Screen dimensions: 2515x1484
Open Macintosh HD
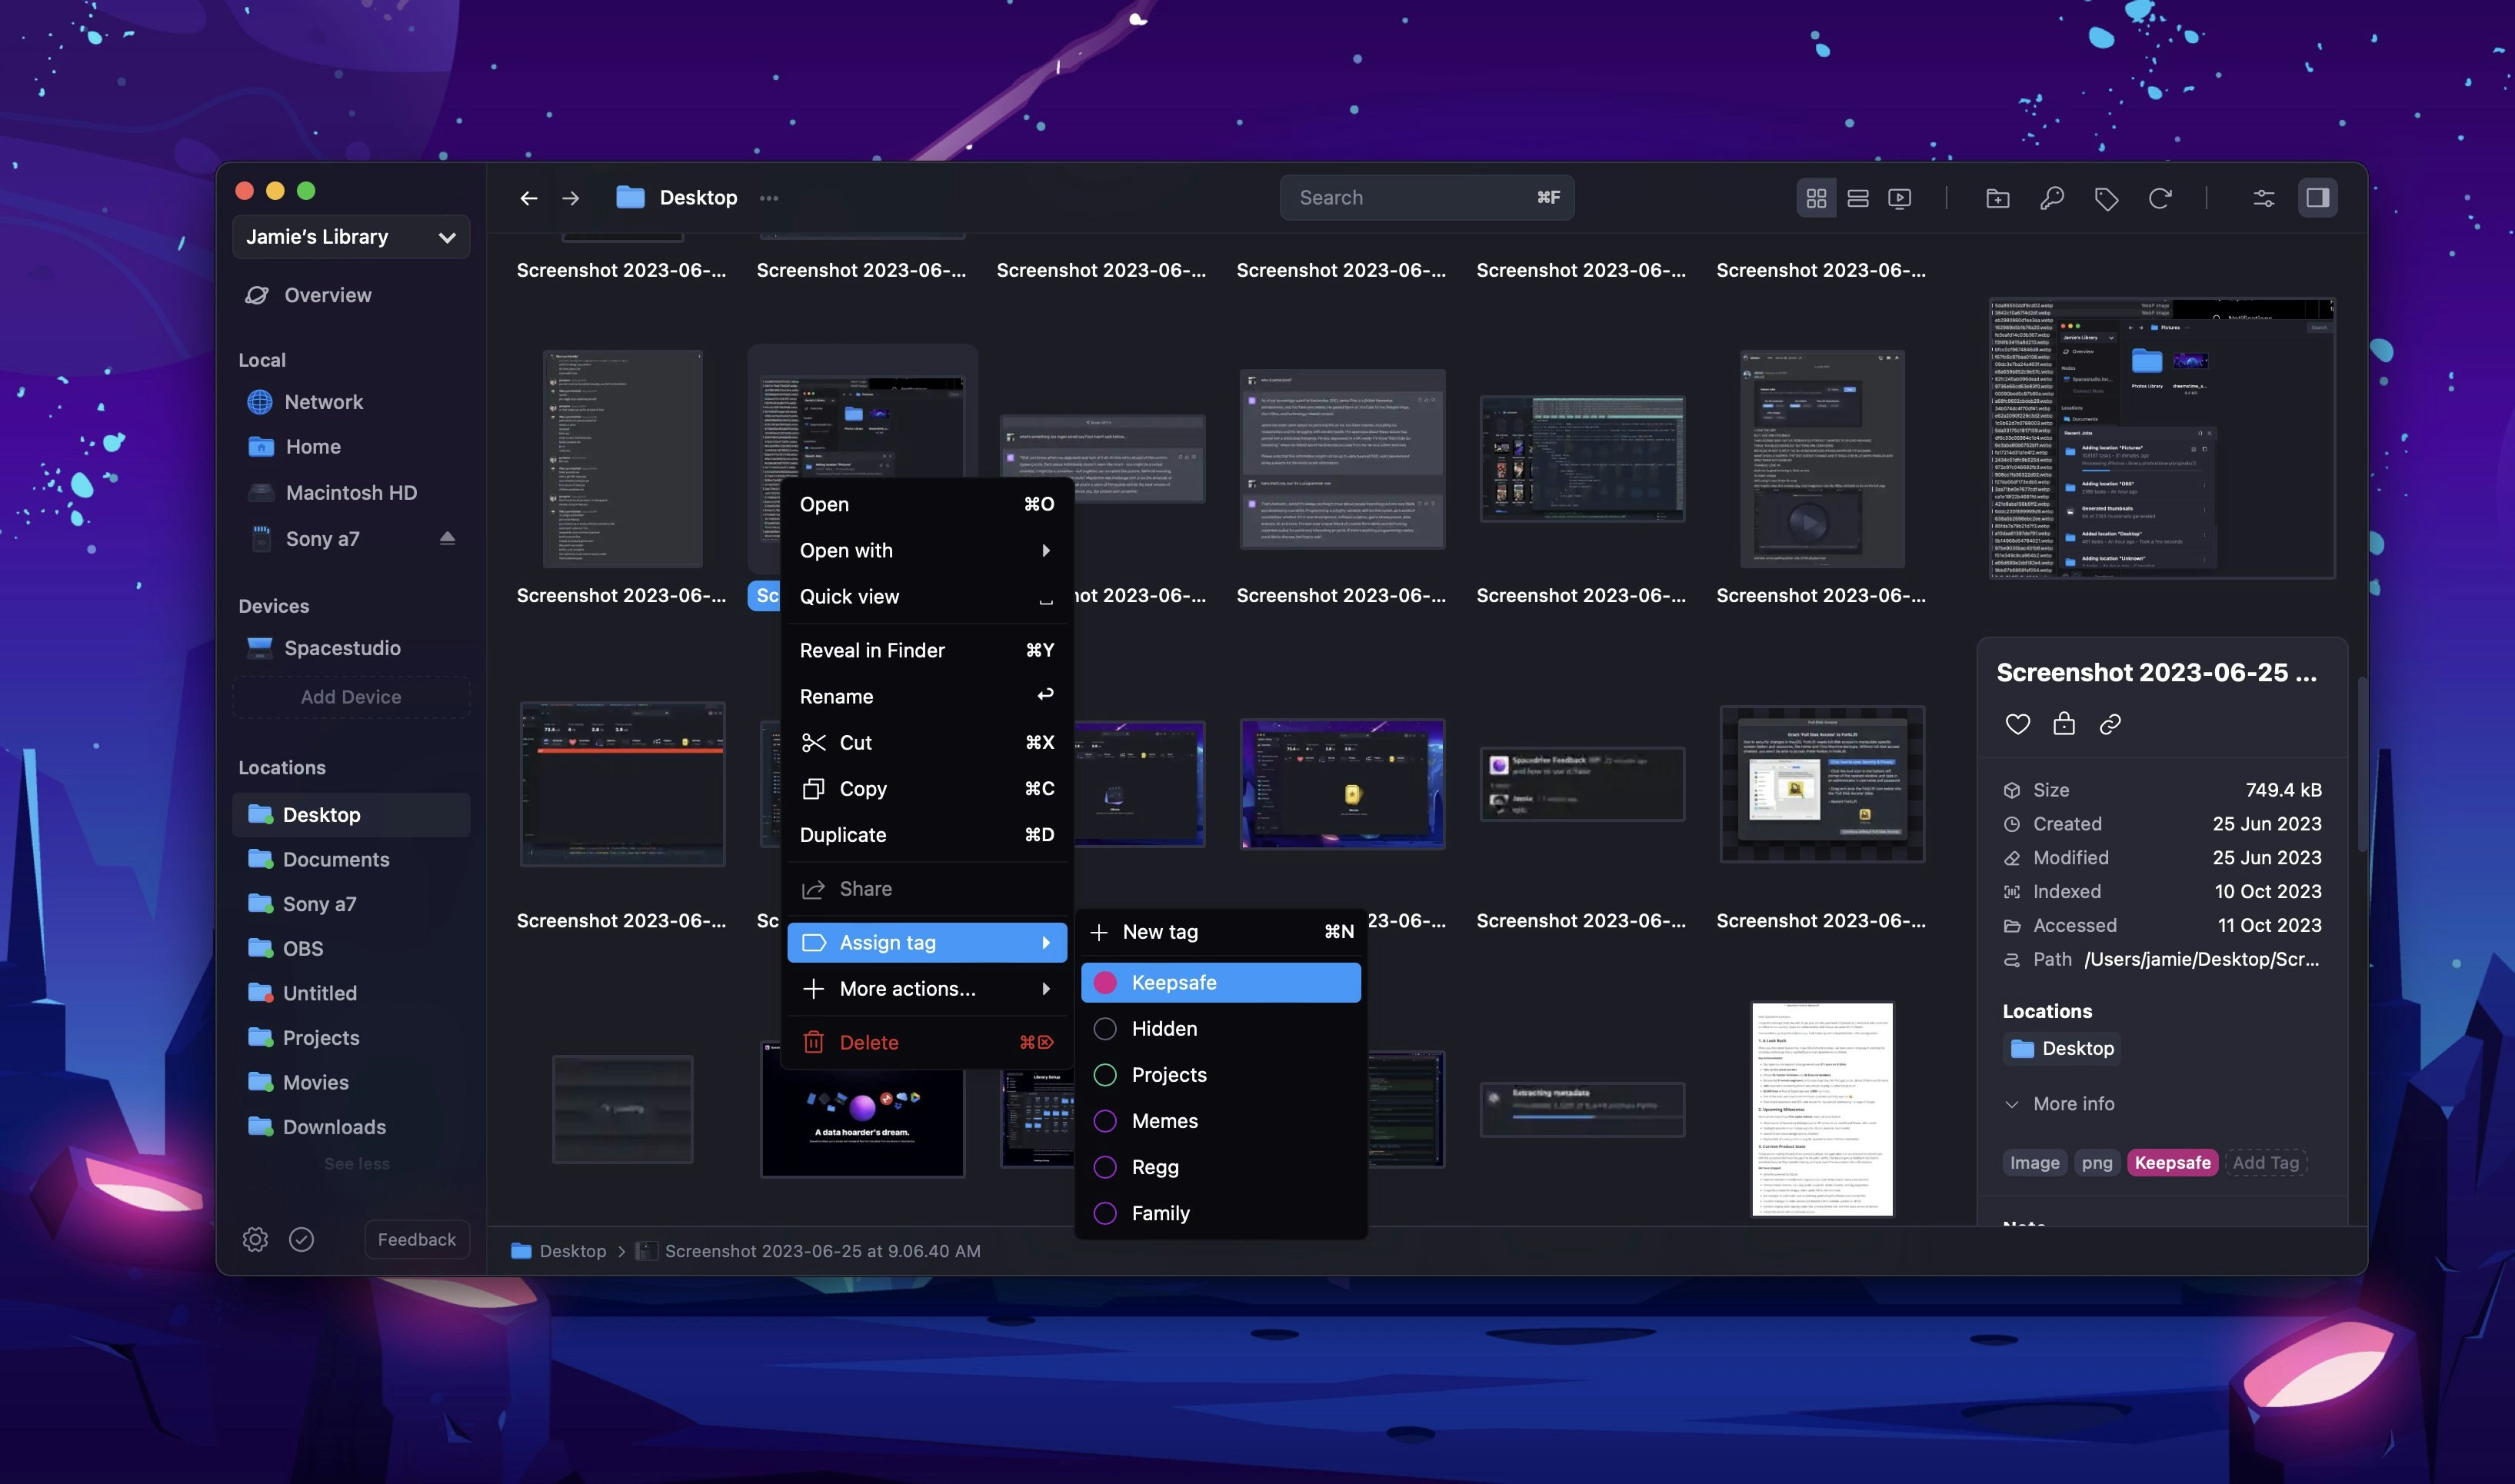pyautogui.click(x=351, y=493)
